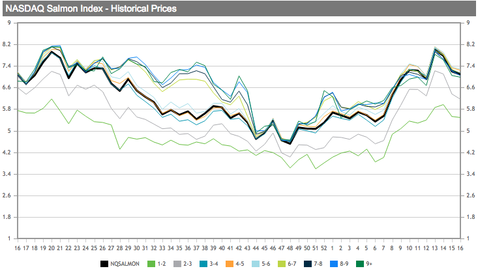Click week 48 on the x-axis
Image resolution: width=478 pixels, height=273 pixels.
click(x=290, y=248)
